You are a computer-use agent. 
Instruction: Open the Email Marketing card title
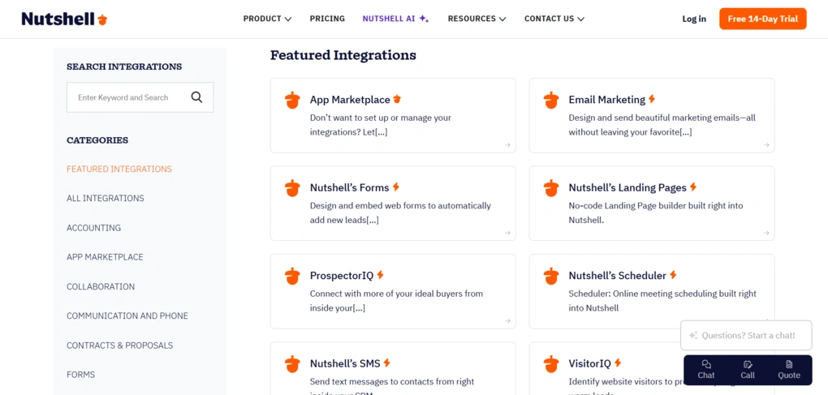(x=607, y=100)
